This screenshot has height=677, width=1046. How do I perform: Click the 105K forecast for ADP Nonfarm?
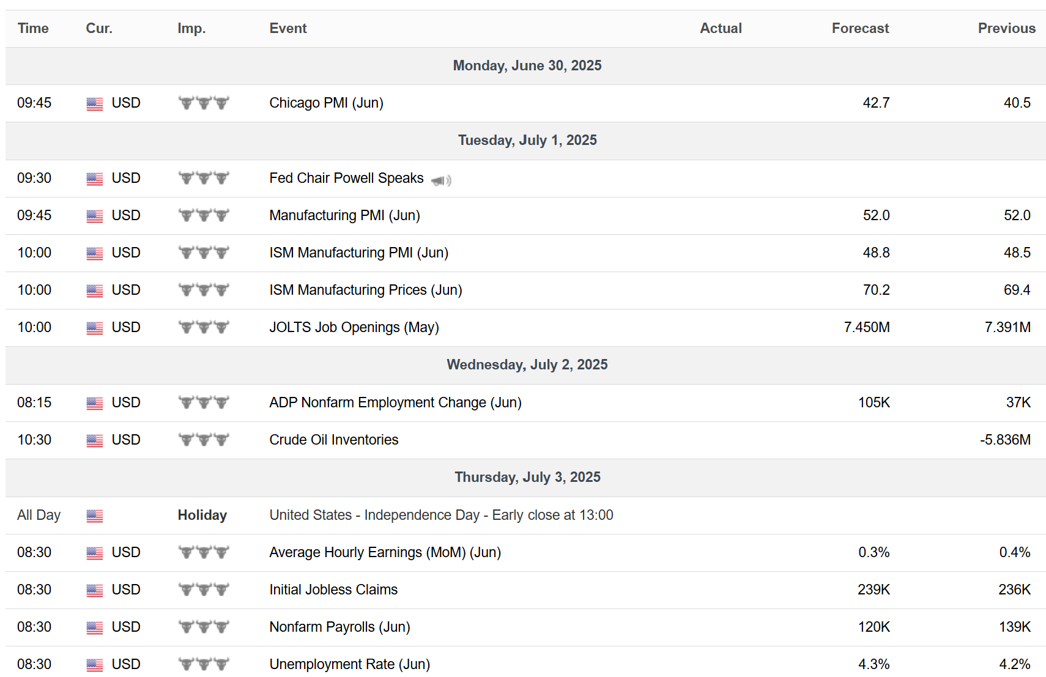874,402
